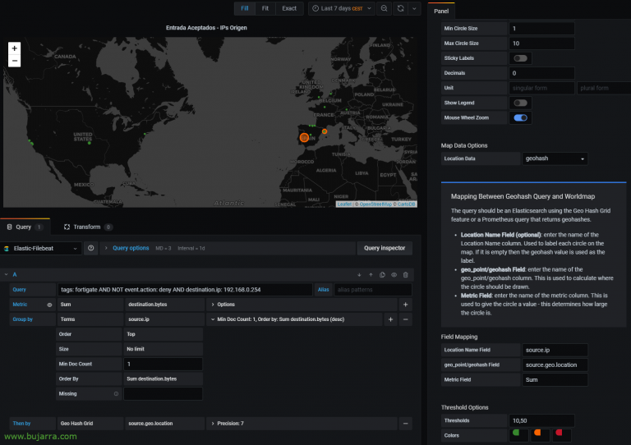Remove the Geo Hash Grid row
The image size is (631, 445).
pyautogui.click(x=405, y=424)
